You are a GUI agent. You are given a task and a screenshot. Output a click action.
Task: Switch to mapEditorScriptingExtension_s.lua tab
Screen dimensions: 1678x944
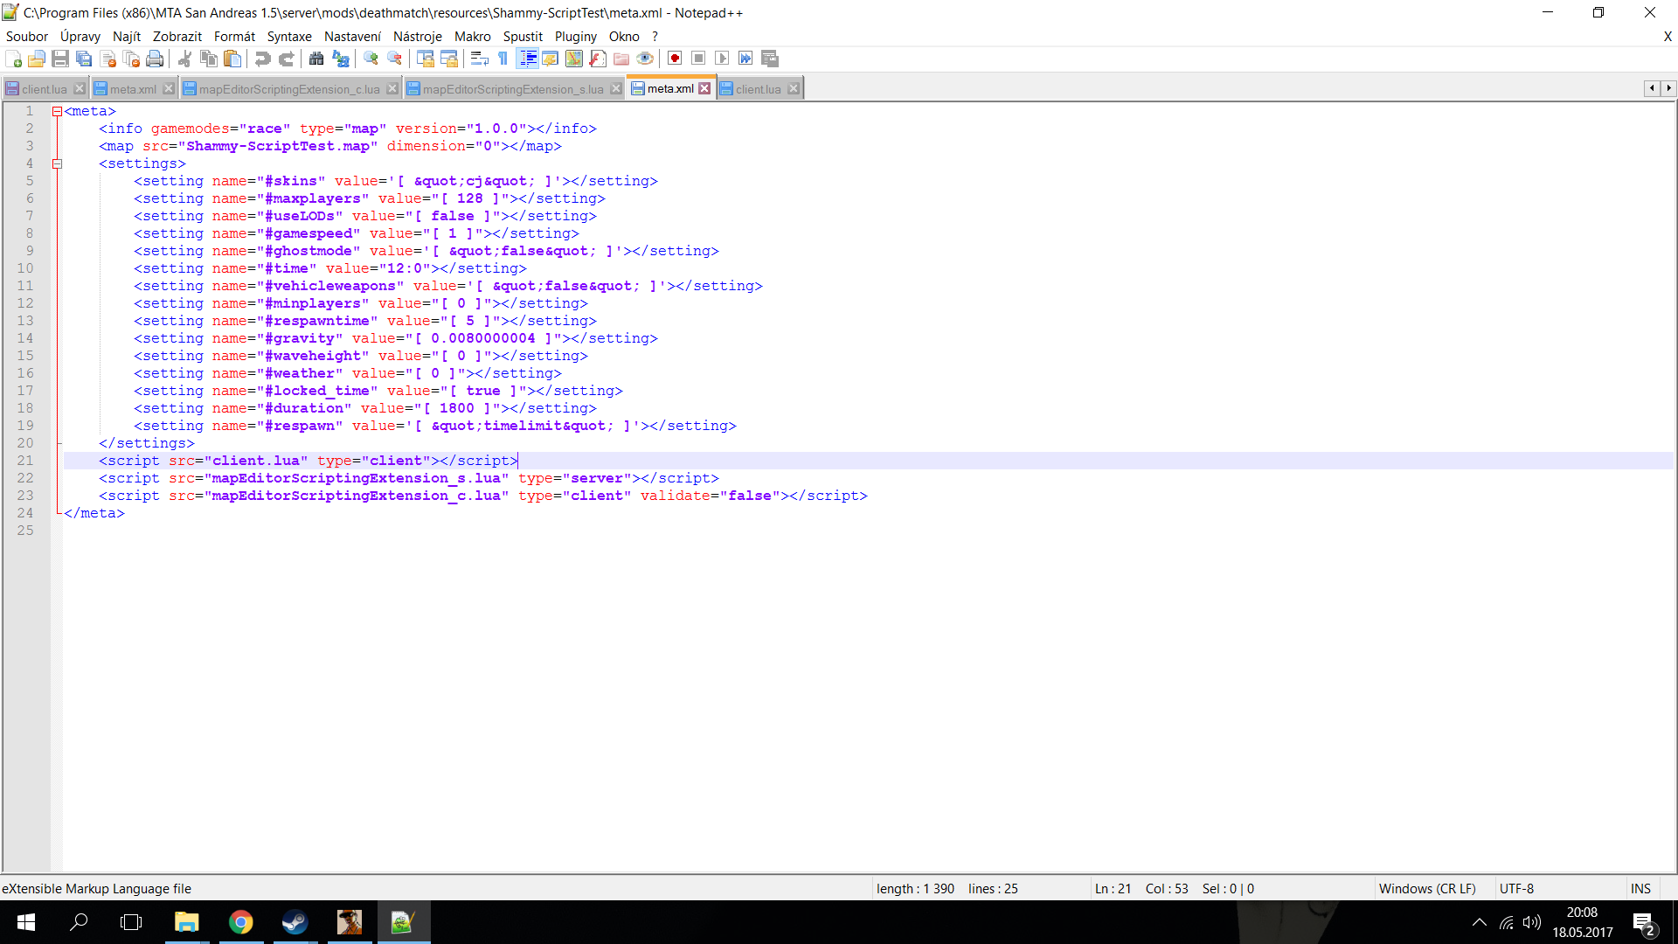(x=513, y=89)
